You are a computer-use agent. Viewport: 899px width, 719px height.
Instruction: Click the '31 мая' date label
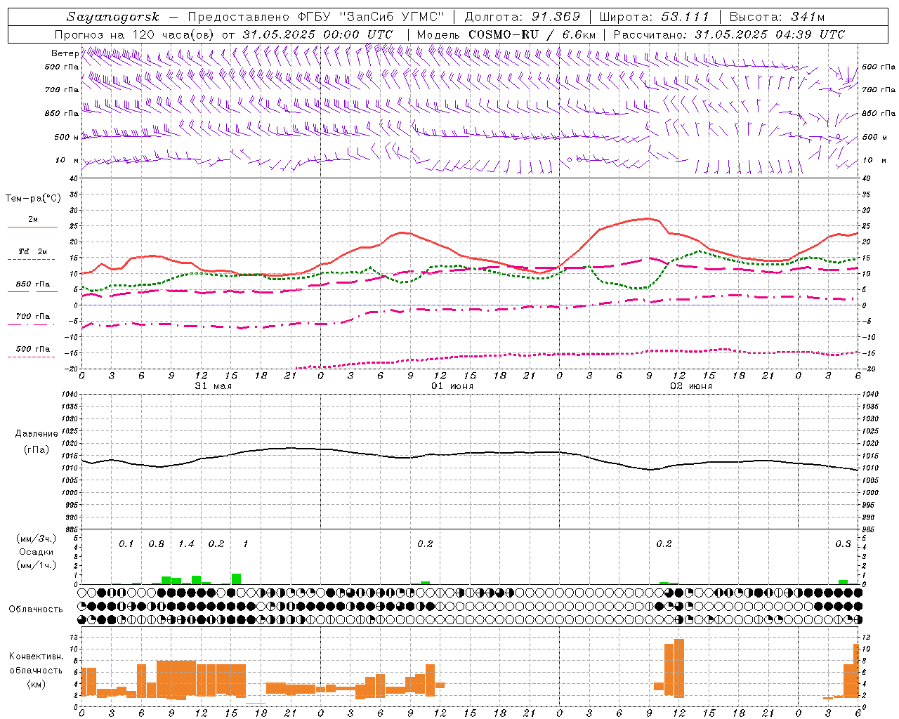(214, 386)
